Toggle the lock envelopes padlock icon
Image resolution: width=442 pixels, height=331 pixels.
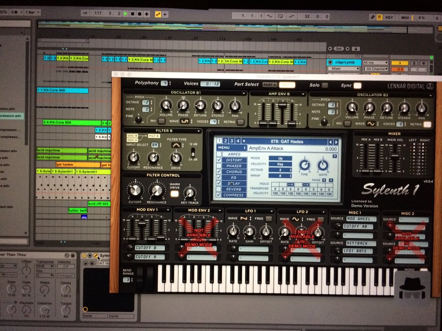[x=356, y=49]
